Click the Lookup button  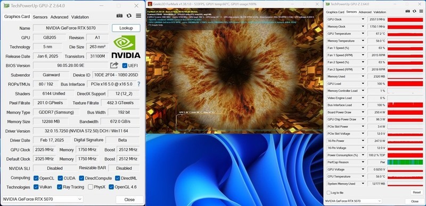click(126, 28)
